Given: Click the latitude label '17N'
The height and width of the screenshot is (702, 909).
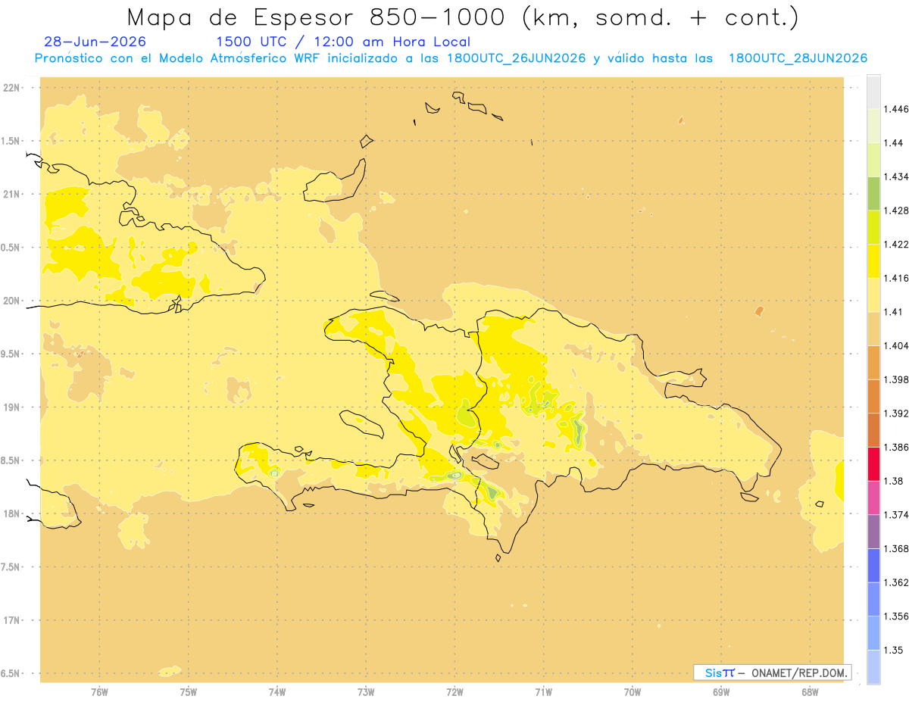Looking at the screenshot, I should point(11,620).
